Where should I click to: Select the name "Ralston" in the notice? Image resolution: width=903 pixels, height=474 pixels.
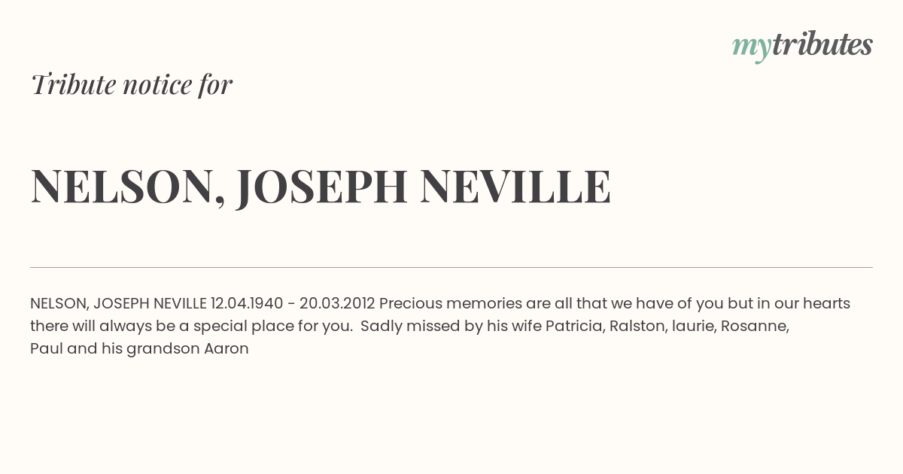636,327
